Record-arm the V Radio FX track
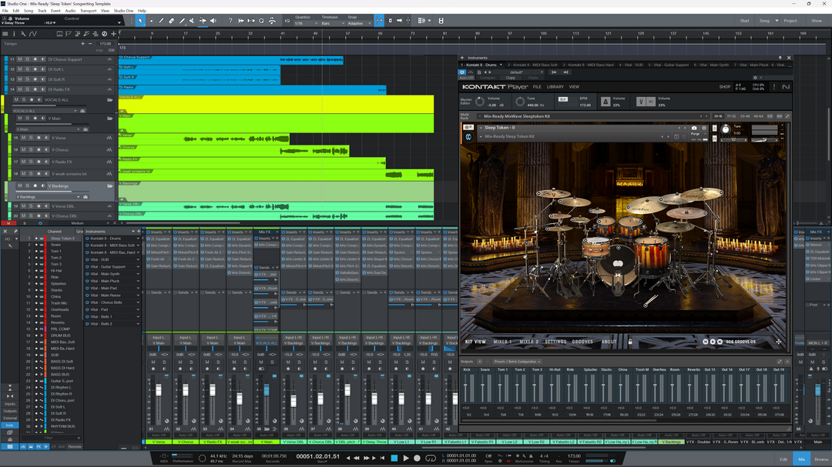This screenshot has height=467, width=832. (x=39, y=162)
